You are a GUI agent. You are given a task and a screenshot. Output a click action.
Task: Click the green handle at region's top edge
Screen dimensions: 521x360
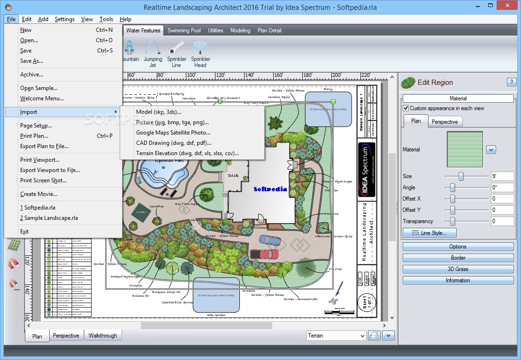pos(220,102)
